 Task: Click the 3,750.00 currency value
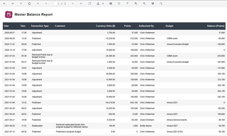(x=111, y=33)
